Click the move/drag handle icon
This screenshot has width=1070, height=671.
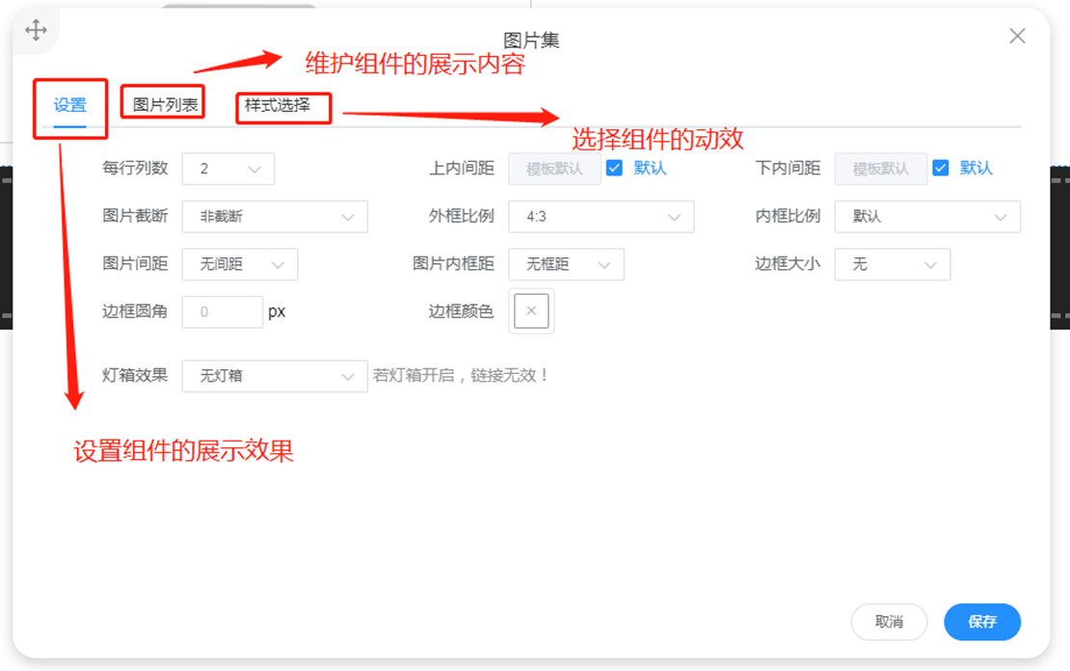[x=36, y=31]
